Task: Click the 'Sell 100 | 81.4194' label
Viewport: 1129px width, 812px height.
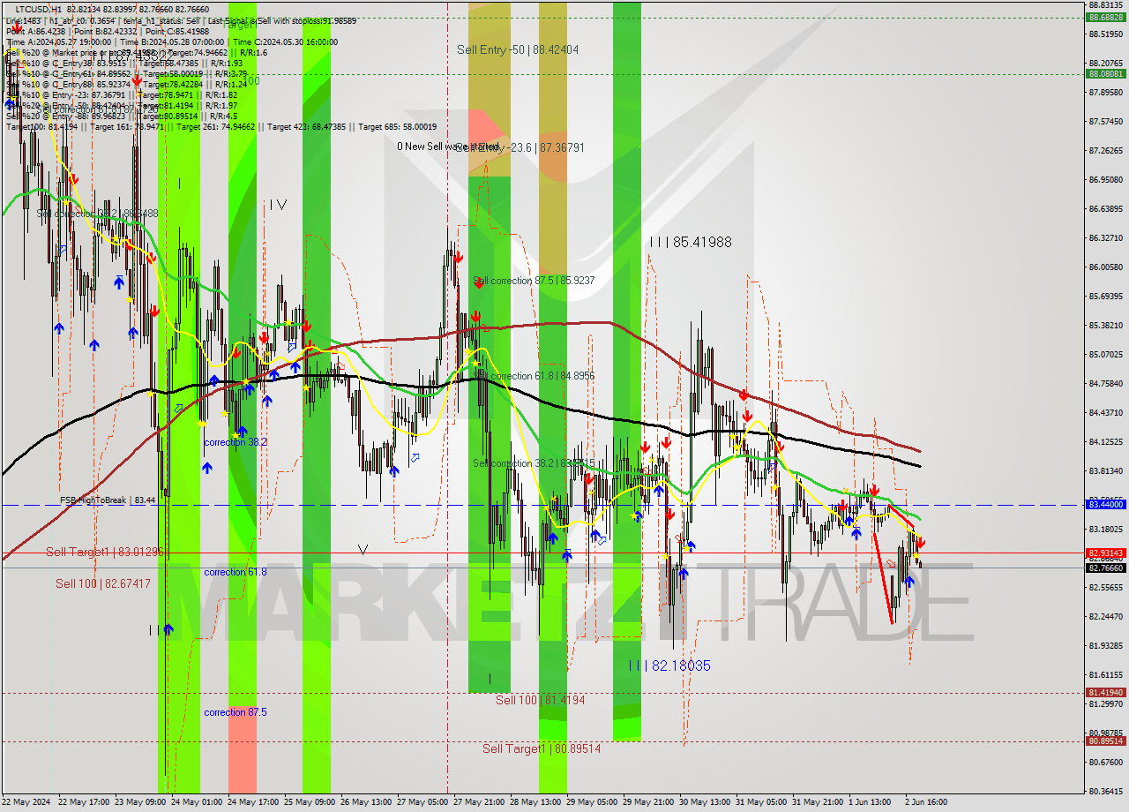Action: pyautogui.click(x=540, y=700)
